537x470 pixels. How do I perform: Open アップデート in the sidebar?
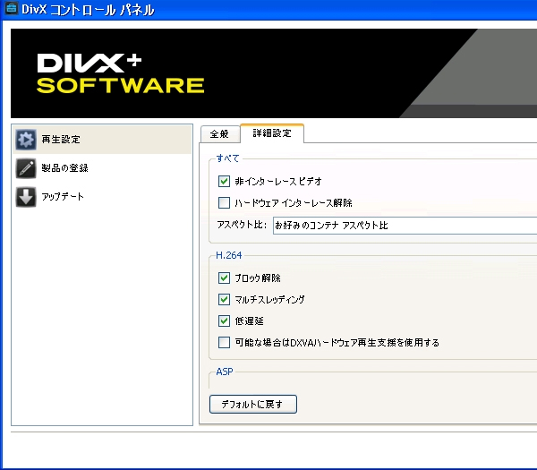102,197
